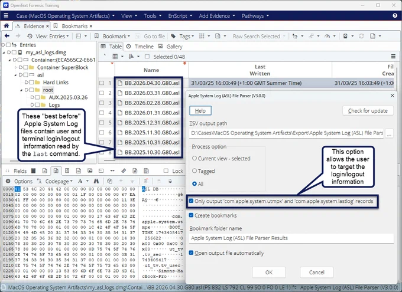This screenshot has height=292, width=402.
Task: Select the All process option
Action: point(194,183)
